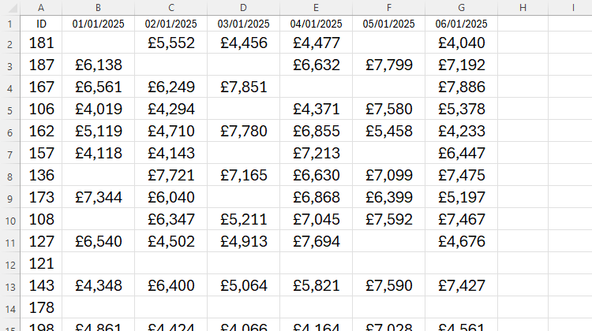Select empty cell B2 beside ID 181
The image size is (592, 331).
98,43
